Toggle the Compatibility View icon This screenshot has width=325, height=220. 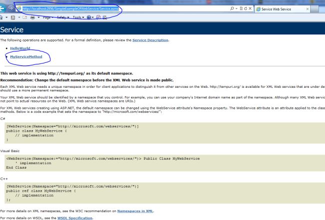click(241, 8)
